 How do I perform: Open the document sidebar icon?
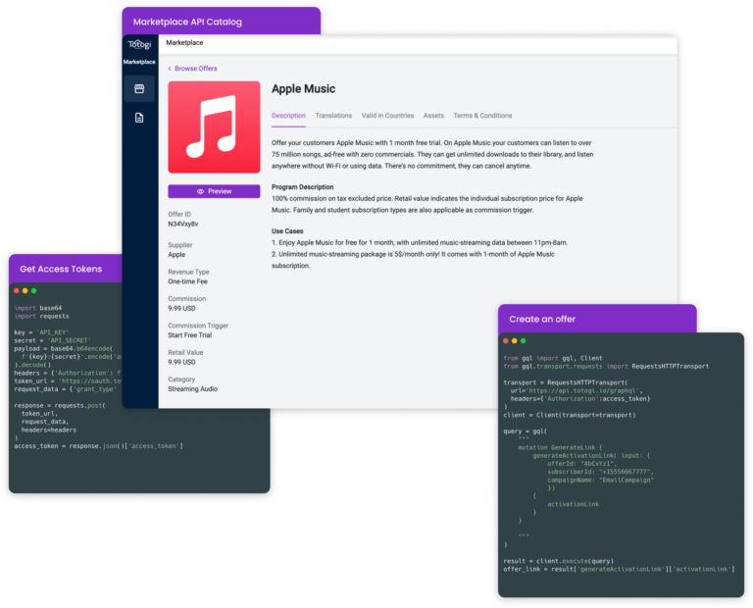(x=139, y=118)
